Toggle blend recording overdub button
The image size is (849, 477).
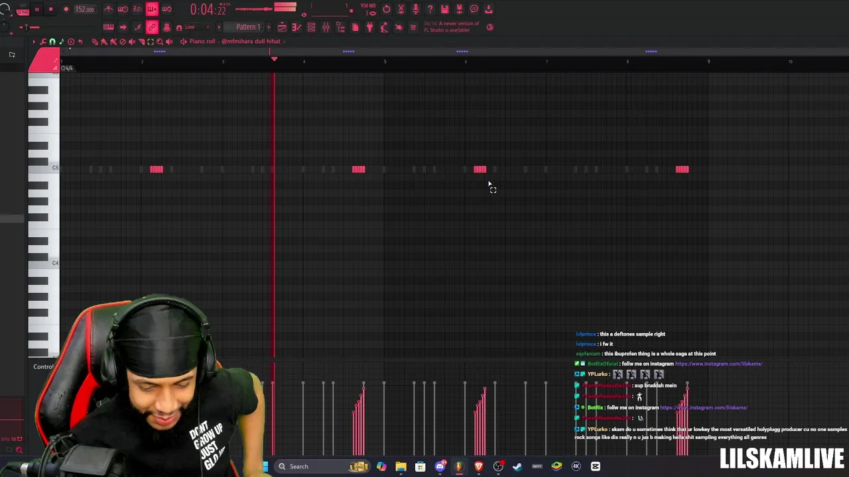(x=153, y=9)
